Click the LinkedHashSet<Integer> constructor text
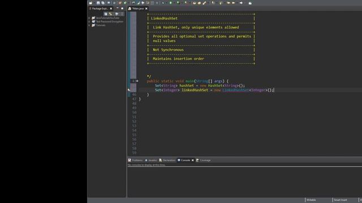This screenshot has width=362, height=203. [x=248, y=90]
